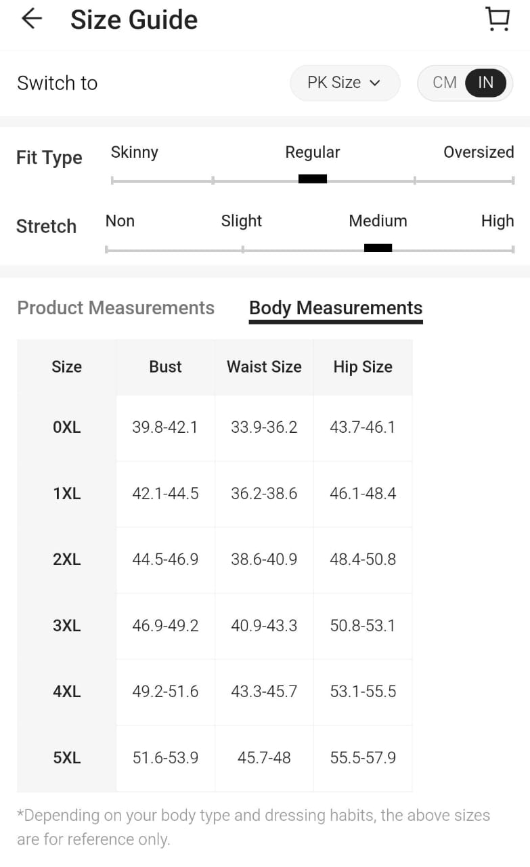
Task: Tap the back arrow icon
Action: (x=32, y=19)
